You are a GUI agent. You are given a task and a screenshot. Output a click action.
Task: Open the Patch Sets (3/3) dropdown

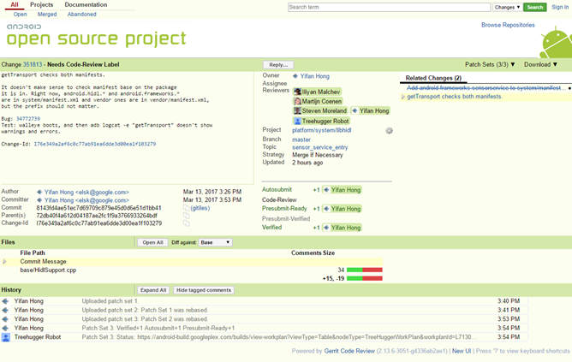pos(490,64)
